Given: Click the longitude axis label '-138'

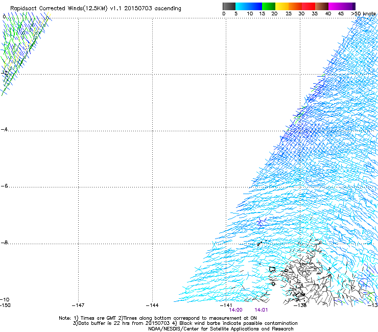Looking at the screenshot, I should [x=300, y=305].
